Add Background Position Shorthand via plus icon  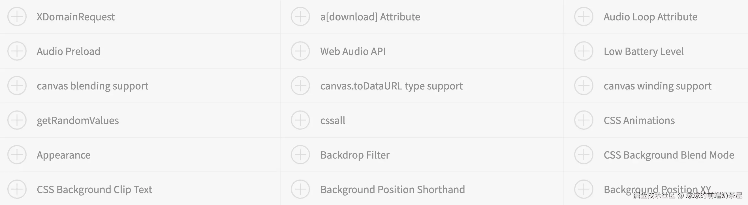300,189
